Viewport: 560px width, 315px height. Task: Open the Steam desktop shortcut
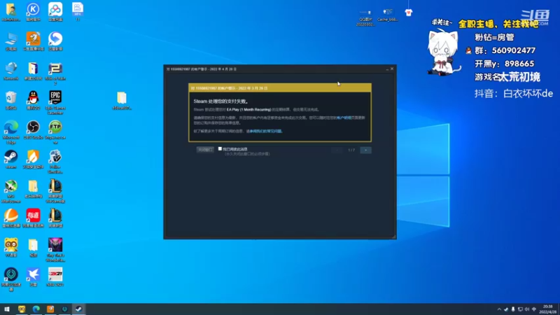click(x=11, y=160)
